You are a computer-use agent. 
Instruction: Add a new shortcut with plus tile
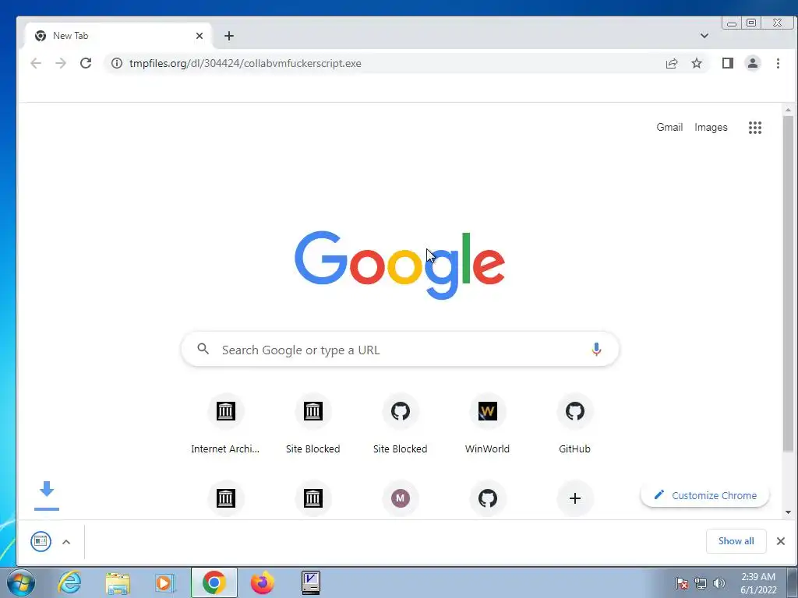coord(575,498)
